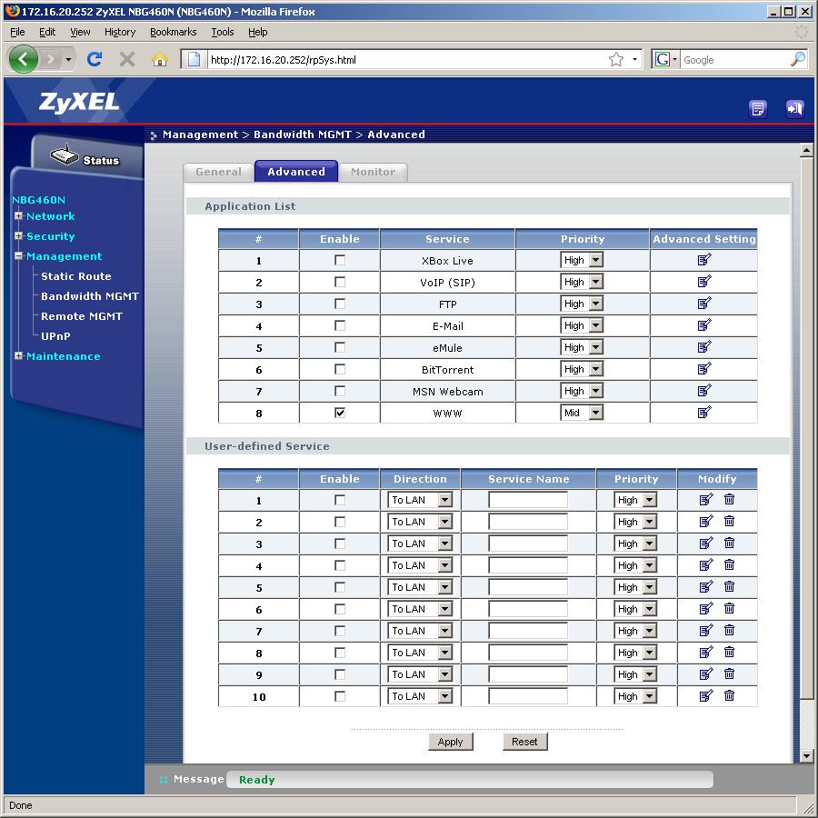Open the Bookmarks menu
Viewport: 818px width, 818px height.
coord(174,32)
